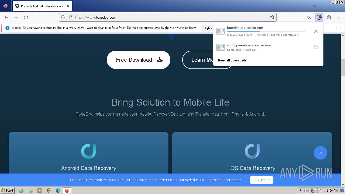Launch Google Chrome from taskbar
The width and height of the screenshot is (345, 194).
pos(49,190)
